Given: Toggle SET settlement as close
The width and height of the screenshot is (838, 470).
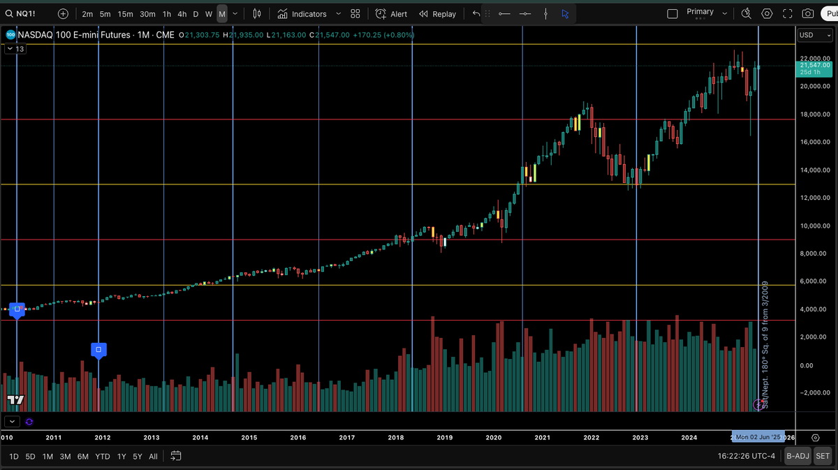Looking at the screenshot, I should click(823, 456).
